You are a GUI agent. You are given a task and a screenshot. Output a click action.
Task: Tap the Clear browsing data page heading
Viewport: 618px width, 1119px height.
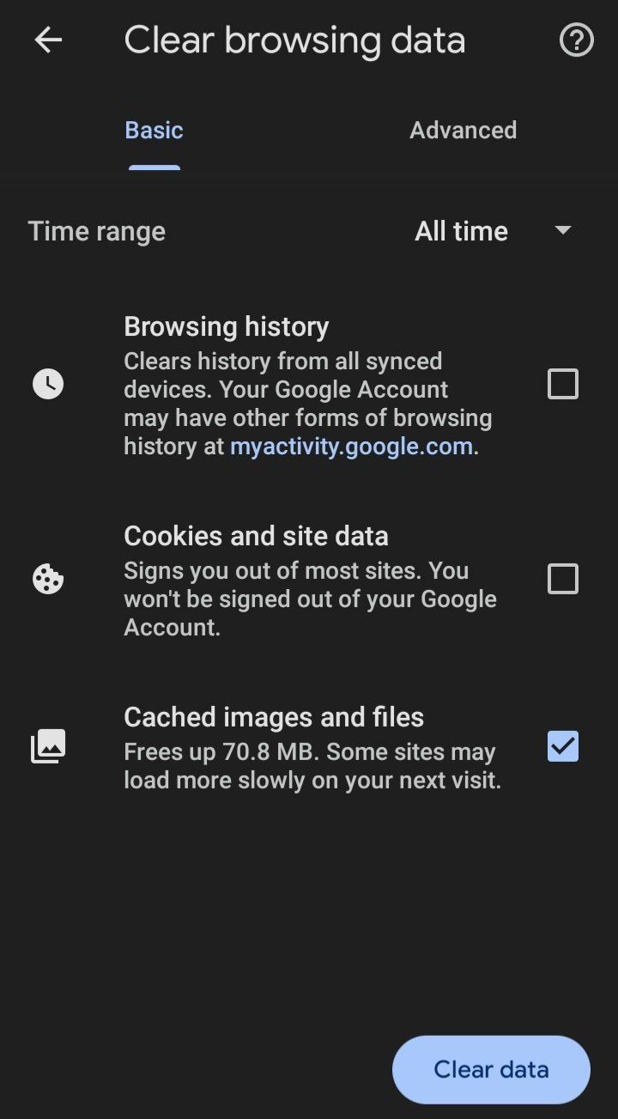tap(294, 40)
